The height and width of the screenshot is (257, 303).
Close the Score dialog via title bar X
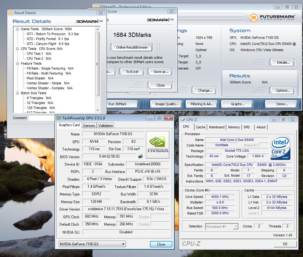(172, 11)
